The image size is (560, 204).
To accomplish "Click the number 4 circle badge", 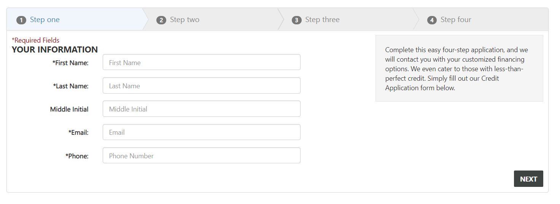I will (432, 20).
